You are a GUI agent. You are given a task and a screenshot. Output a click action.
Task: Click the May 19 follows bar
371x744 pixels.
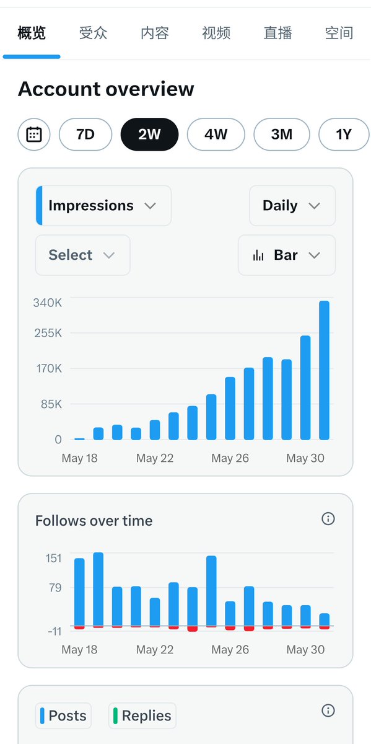point(98,590)
